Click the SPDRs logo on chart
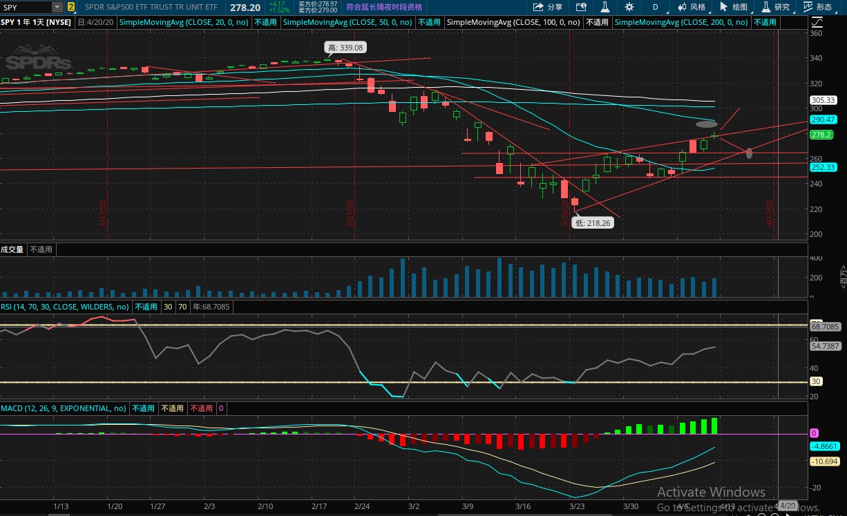The width and height of the screenshot is (847, 516). tap(38, 58)
